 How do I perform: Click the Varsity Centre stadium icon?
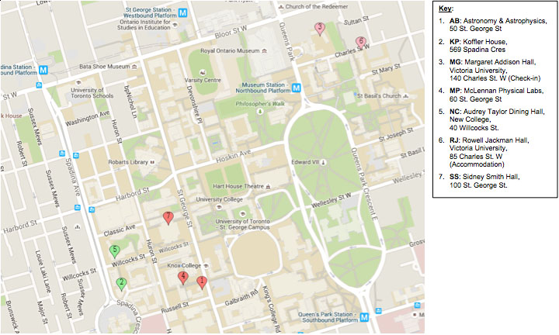click(203, 73)
